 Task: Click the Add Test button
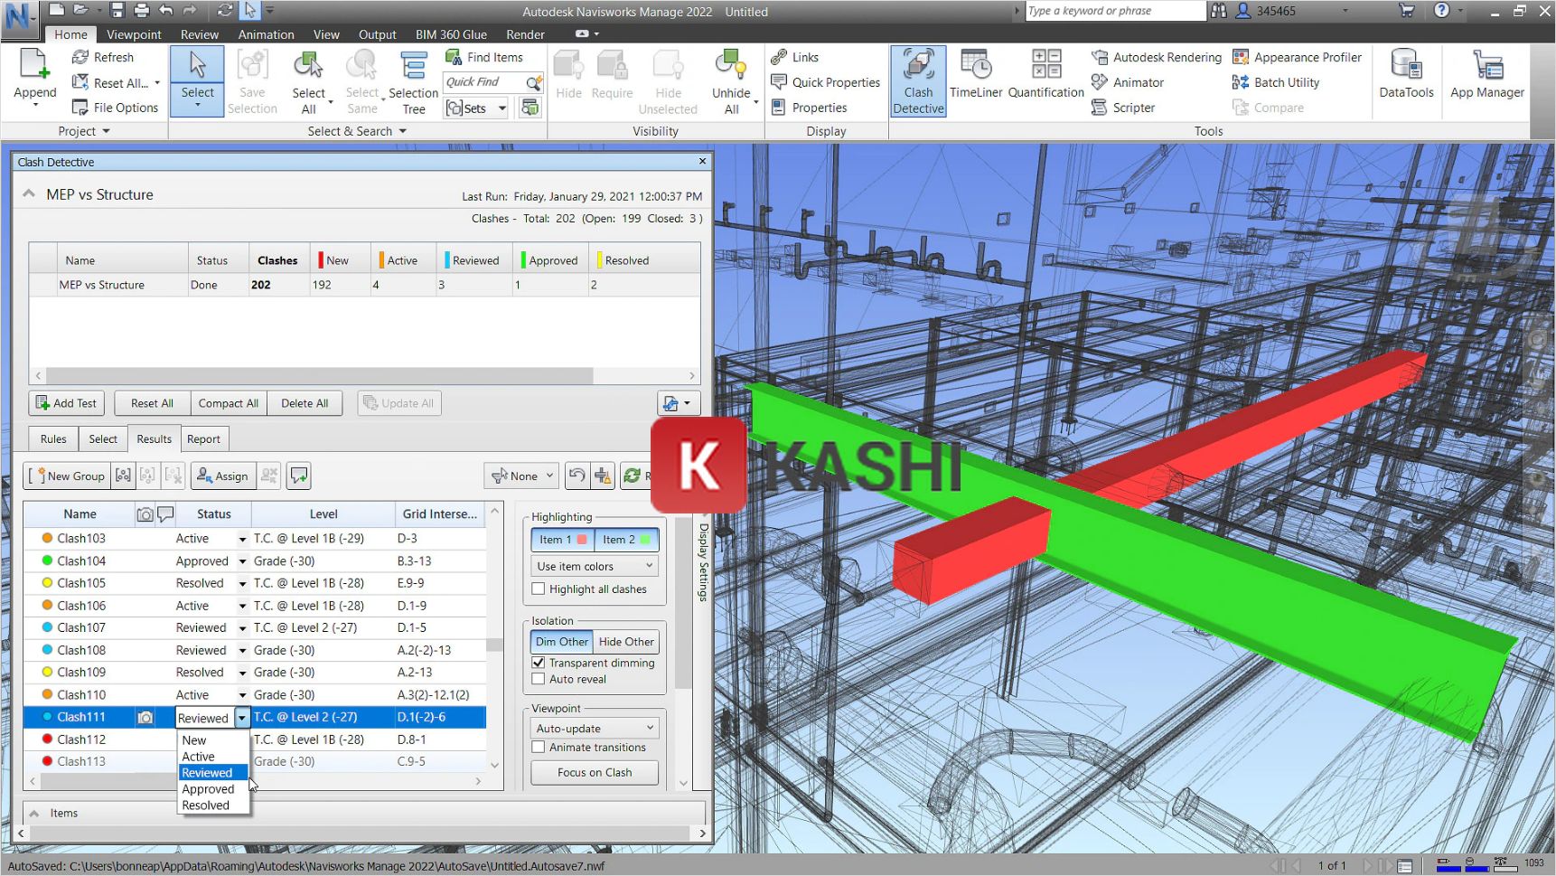pos(66,402)
